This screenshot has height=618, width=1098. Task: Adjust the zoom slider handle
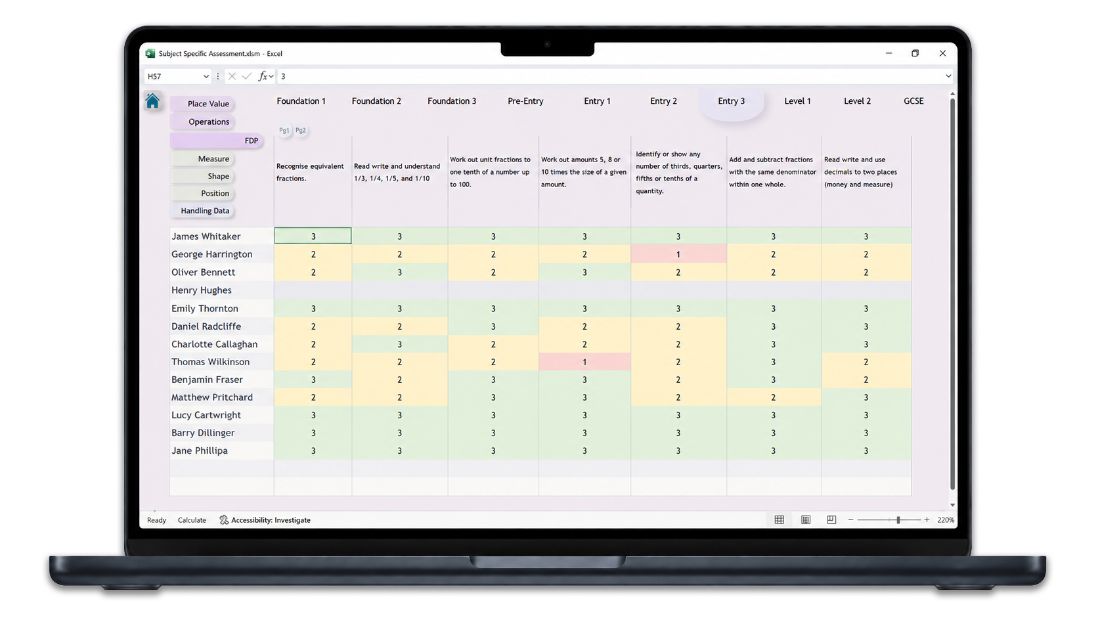point(898,520)
